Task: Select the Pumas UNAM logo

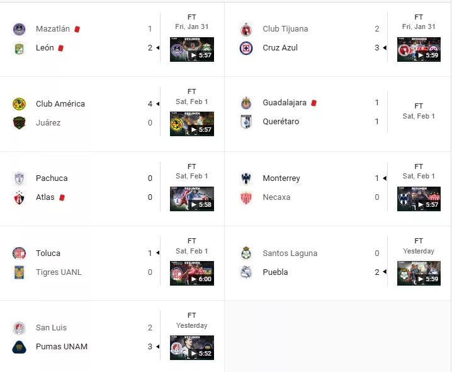Action: tap(20, 347)
